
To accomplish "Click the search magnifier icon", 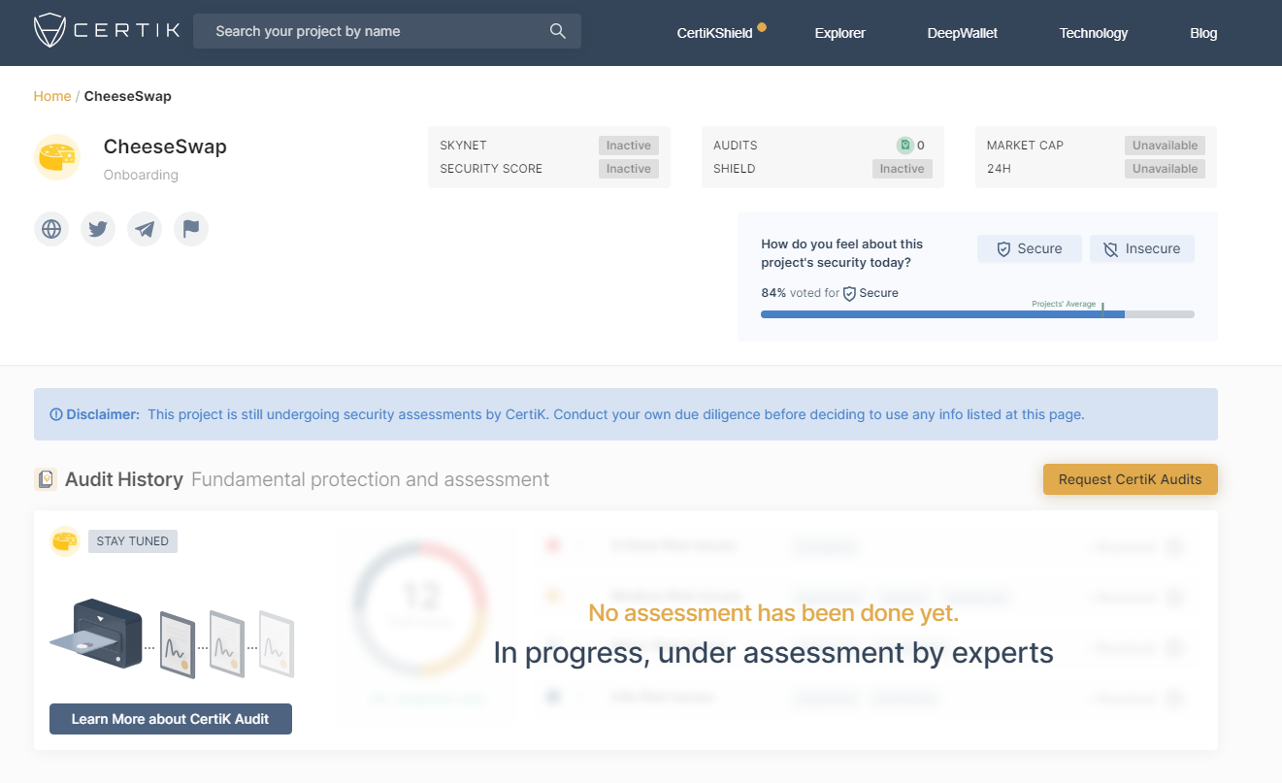I will [x=557, y=31].
